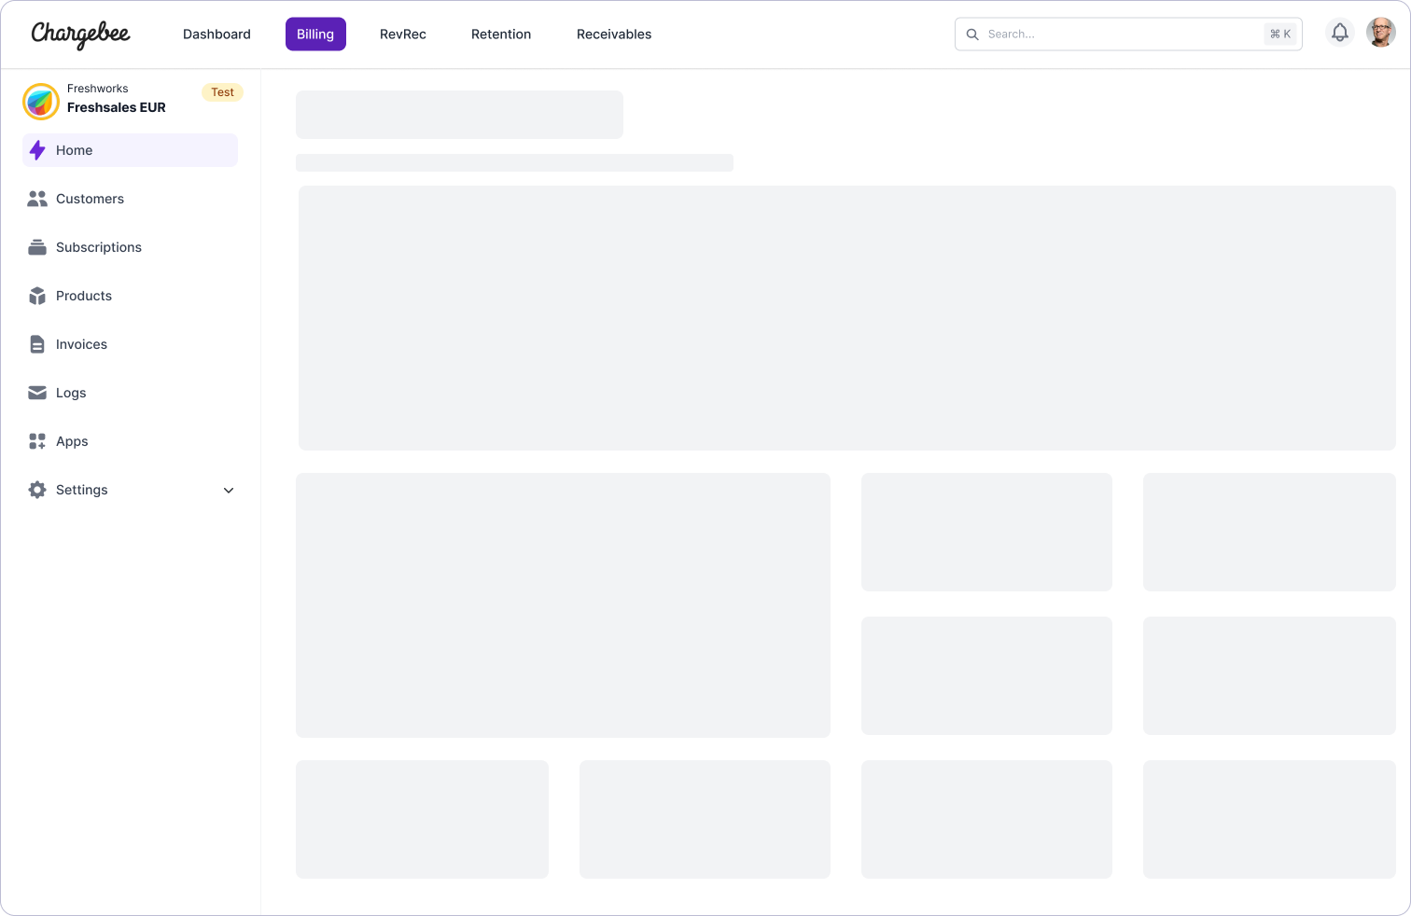Click the Products box icon
The image size is (1411, 916).
coord(37,296)
